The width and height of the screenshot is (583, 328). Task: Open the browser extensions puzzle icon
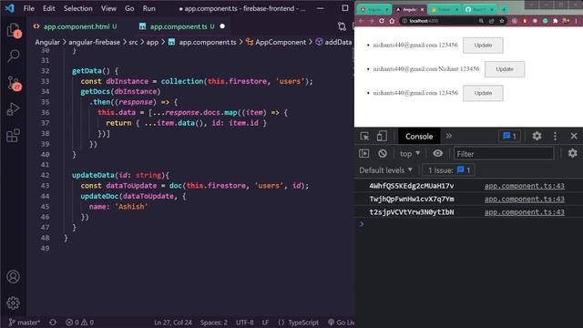click(556, 21)
